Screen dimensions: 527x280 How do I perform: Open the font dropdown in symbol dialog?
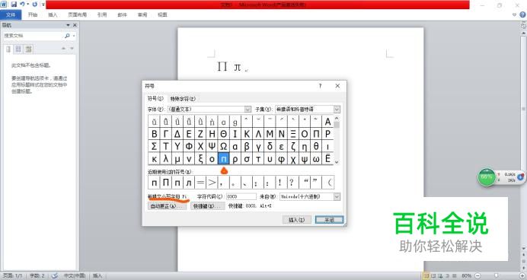coord(248,109)
